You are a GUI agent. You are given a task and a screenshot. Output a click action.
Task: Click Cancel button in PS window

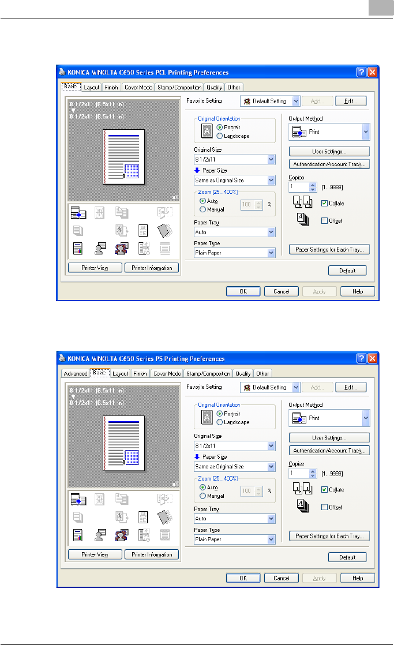pyautogui.click(x=282, y=578)
